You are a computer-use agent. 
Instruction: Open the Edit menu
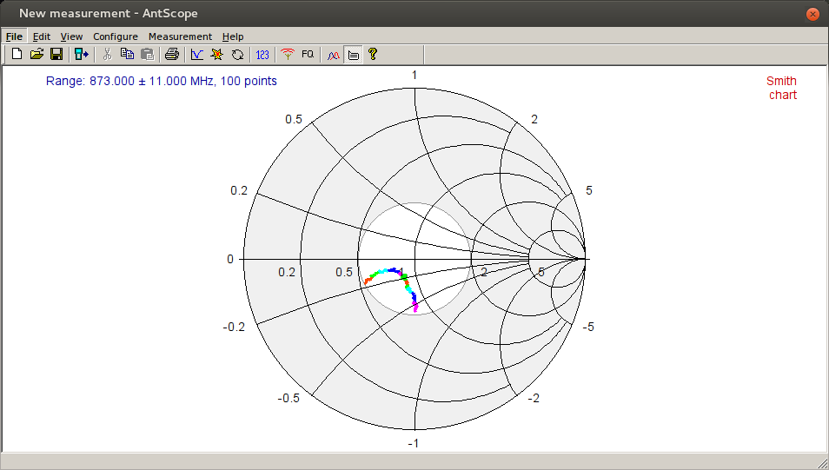[41, 36]
